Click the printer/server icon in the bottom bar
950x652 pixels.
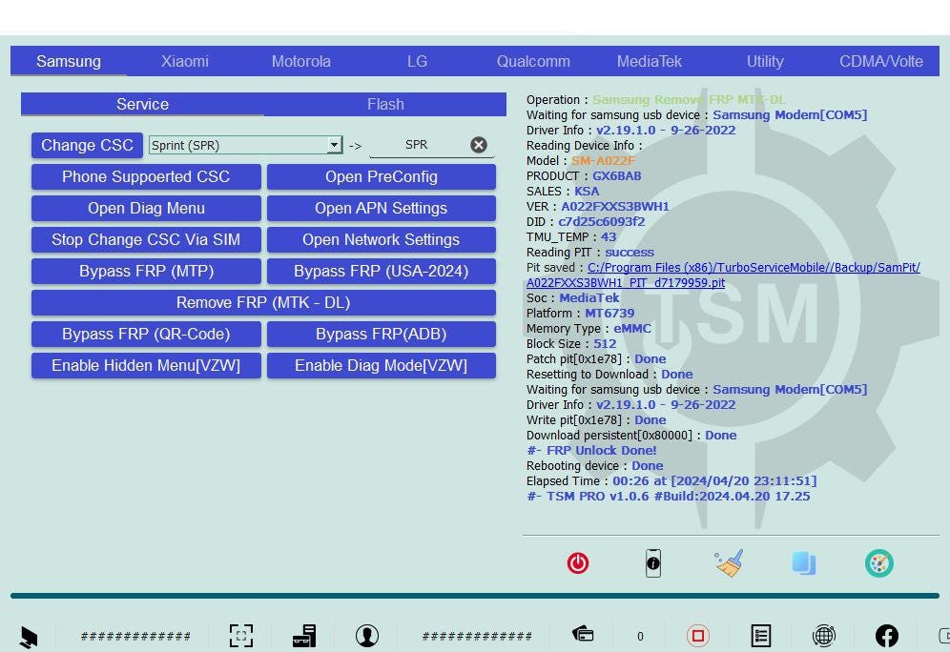304,635
